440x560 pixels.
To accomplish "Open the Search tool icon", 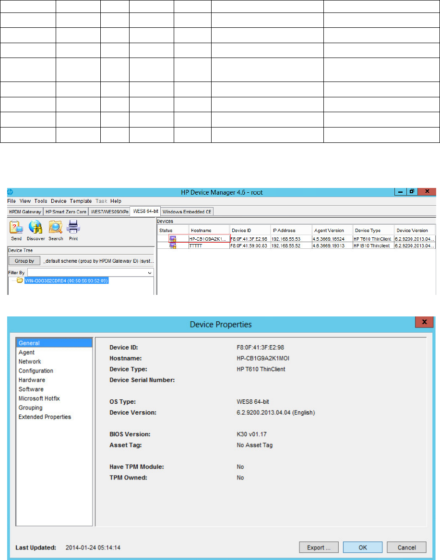I will click(55, 227).
